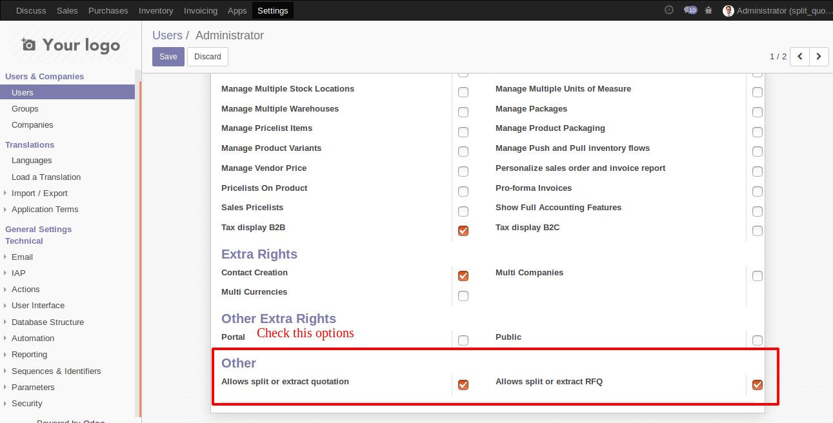This screenshot has height=423, width=833.
Task: Open the conversations message counter icon
Action: [690, 10]
